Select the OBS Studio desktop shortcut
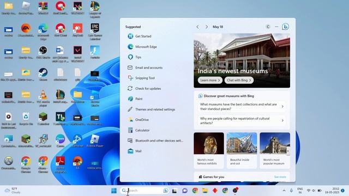The width and height of the screenshot is (349, 196). click(x=43, y=52)
